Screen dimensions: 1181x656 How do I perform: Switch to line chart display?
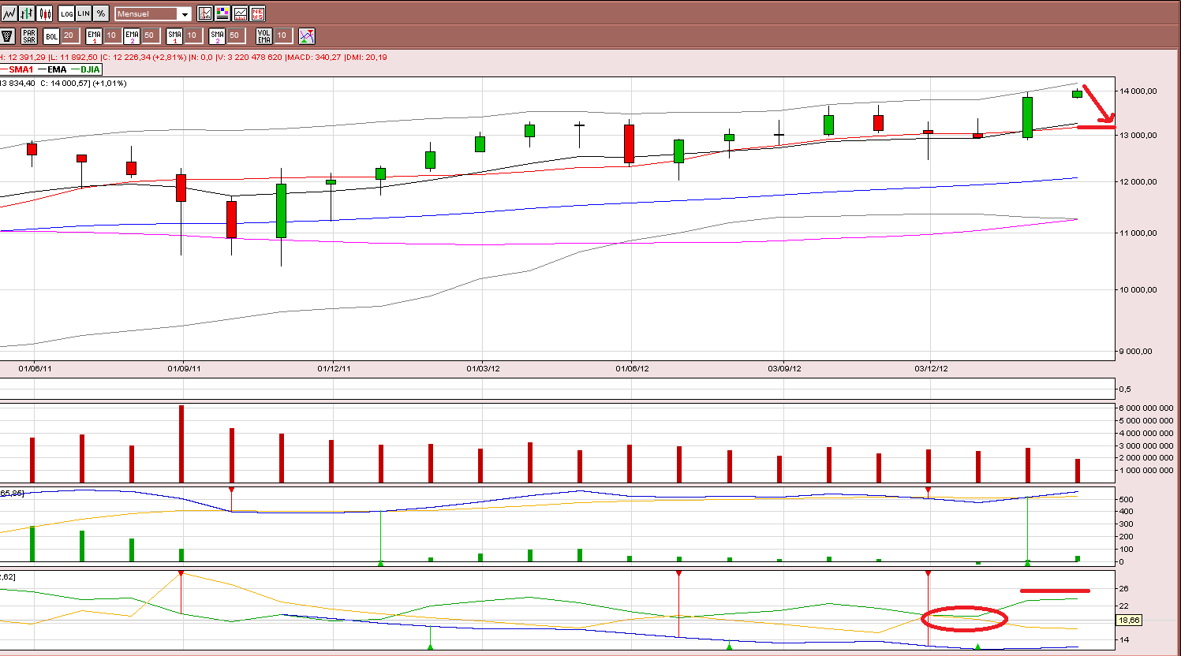point(9,13)
